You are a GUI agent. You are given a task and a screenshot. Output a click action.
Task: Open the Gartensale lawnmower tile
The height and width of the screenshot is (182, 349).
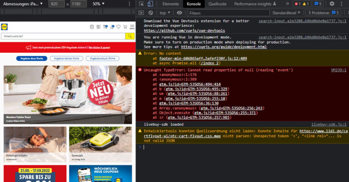[x=100, y=144]
